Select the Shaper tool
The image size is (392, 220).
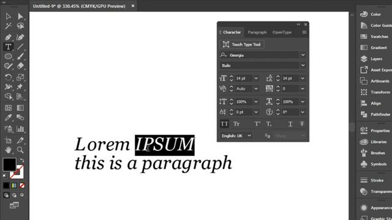[8, 66]
